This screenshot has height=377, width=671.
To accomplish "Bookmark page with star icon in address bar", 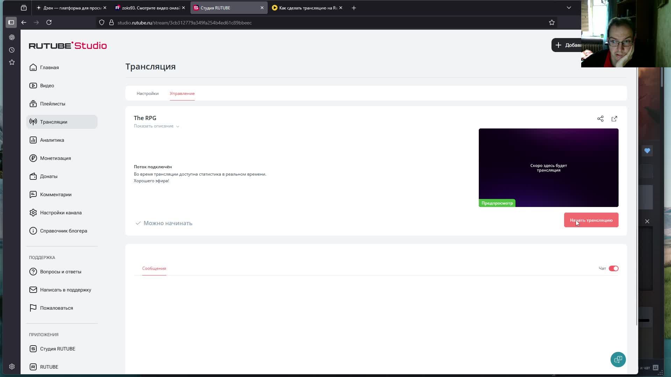I will pyautogui.click(x=552, y=23).
